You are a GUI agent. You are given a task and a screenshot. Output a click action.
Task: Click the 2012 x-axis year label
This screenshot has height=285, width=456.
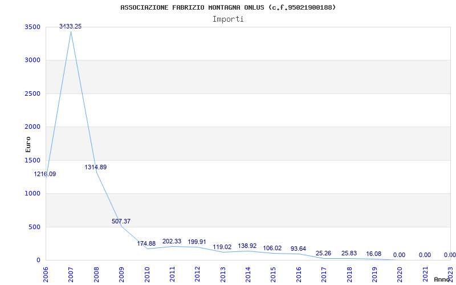tap(197, 274)
